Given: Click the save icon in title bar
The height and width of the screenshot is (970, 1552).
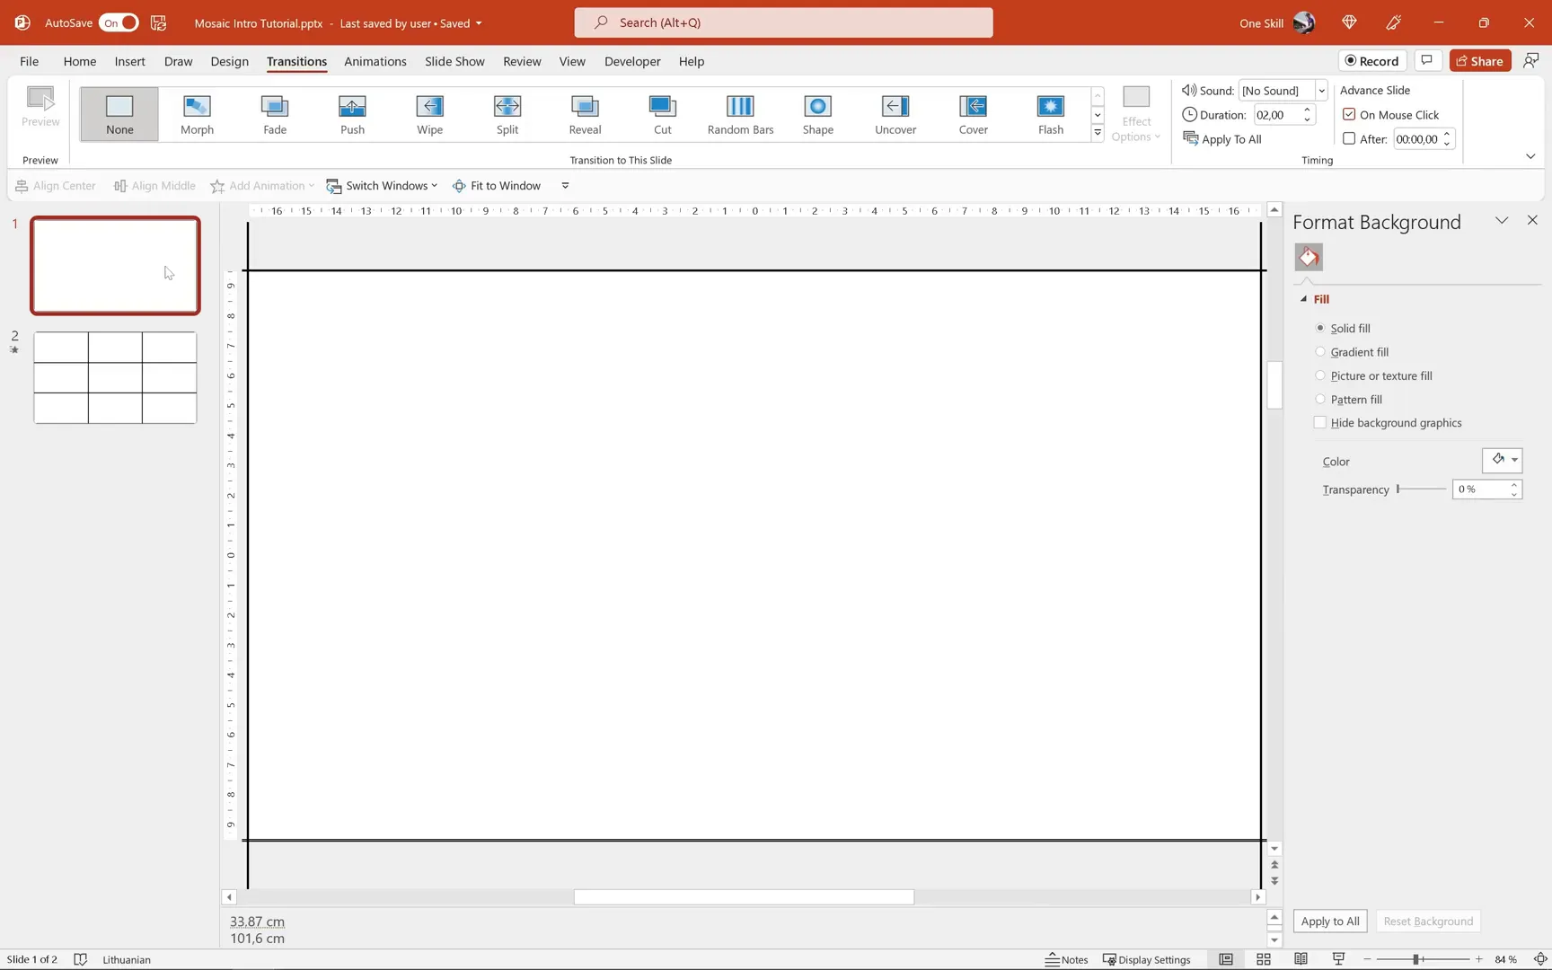Looking at the screenshot, I should coord(158,22).
